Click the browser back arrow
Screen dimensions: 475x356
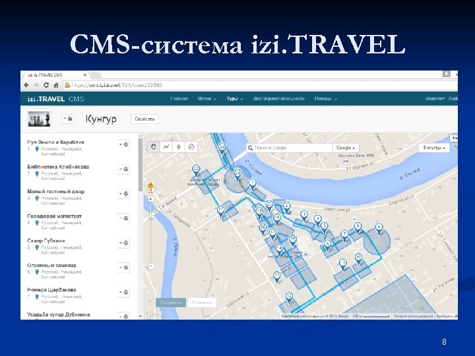point(26,85)
